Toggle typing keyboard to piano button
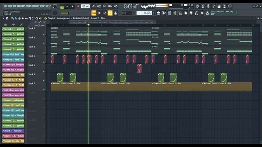Viewport: 262px width, 147px height. coord(94,13)
